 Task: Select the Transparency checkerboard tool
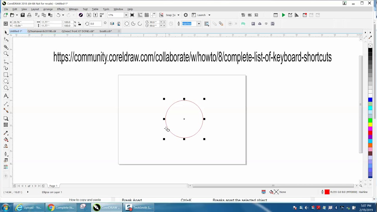6,125
